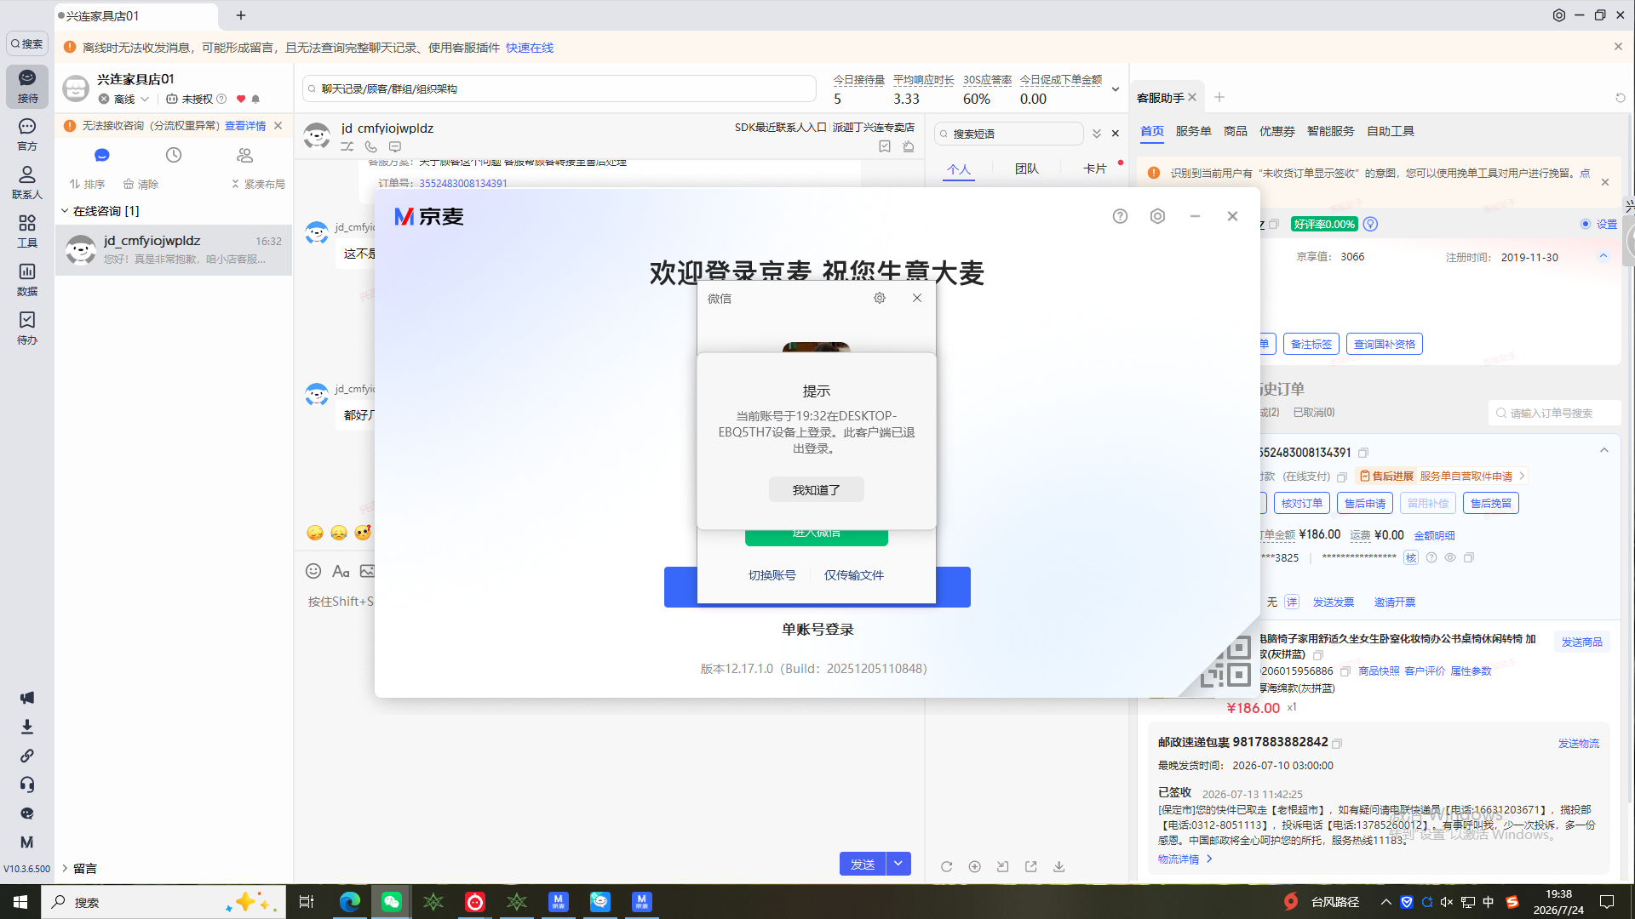The image size is (1635, 919).
Task: Select the 团队 phrases tab
Action: (x=1026, y=168)
